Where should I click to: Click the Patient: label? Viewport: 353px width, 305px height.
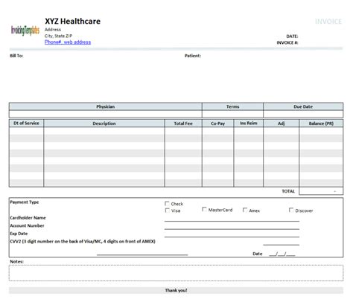click(x=193, y=56)
